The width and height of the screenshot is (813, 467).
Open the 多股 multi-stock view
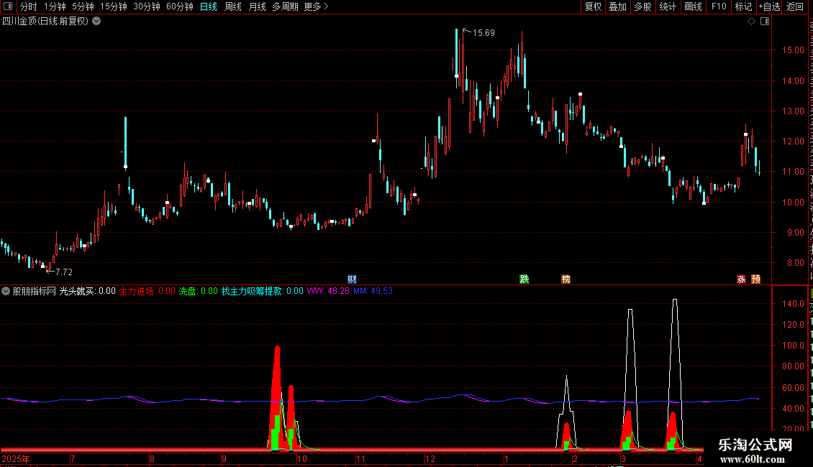pos(642,6)
